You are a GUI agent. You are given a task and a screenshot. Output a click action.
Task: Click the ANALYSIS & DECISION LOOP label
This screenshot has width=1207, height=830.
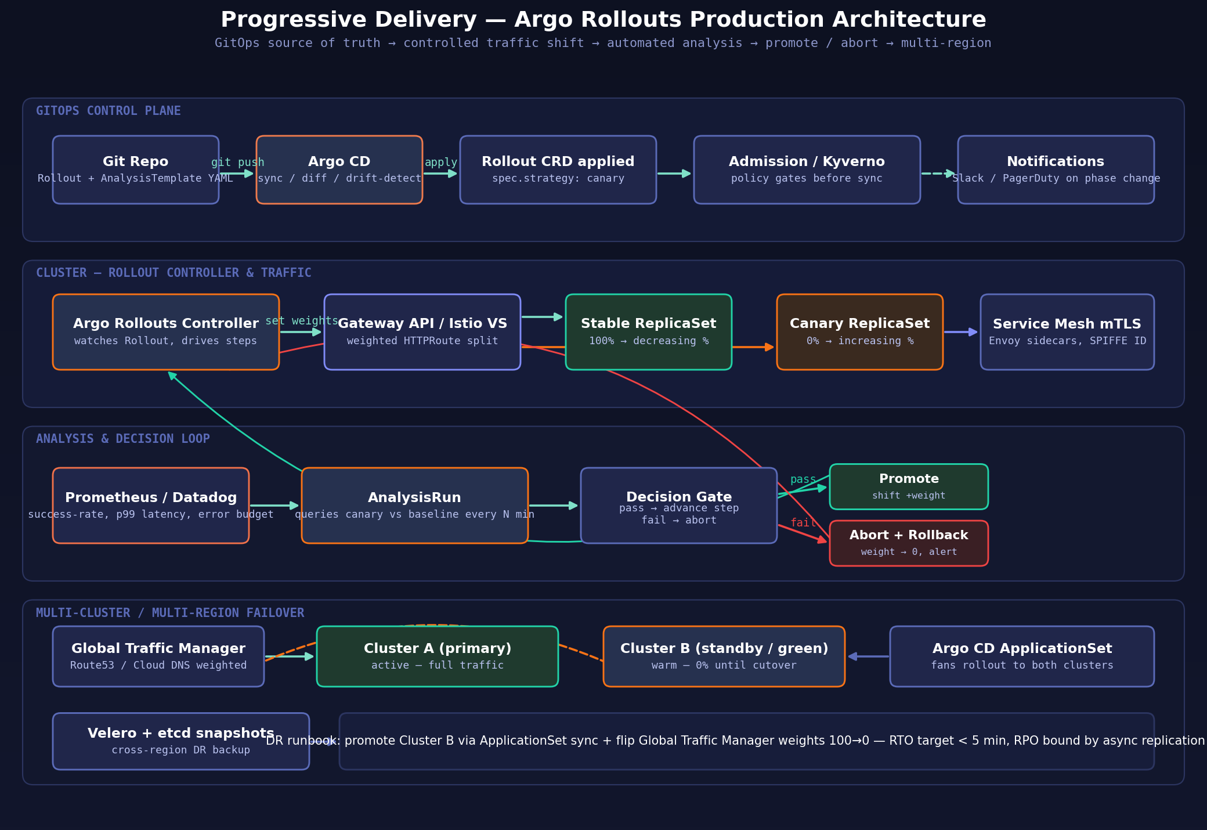(123, 439)
